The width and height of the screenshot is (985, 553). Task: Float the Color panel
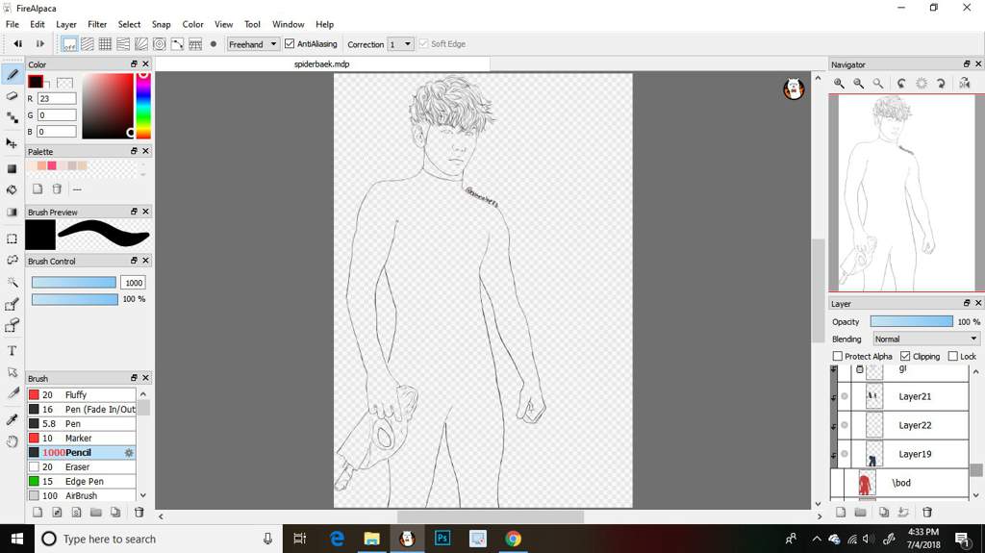pos(134,64)
